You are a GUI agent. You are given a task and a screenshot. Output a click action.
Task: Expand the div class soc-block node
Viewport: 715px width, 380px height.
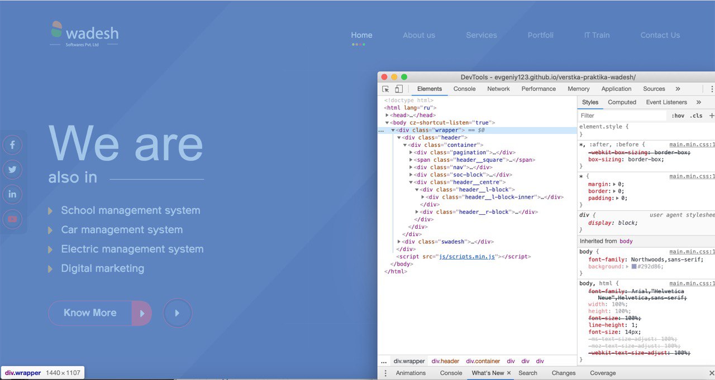click(x=411, y=175)
